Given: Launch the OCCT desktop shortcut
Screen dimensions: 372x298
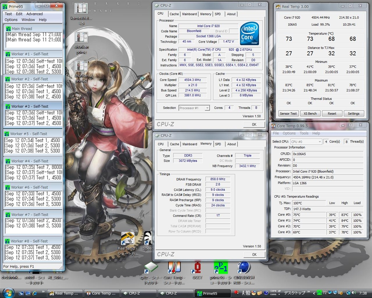Looking at the screenshot, I should (x=197, y=268).
